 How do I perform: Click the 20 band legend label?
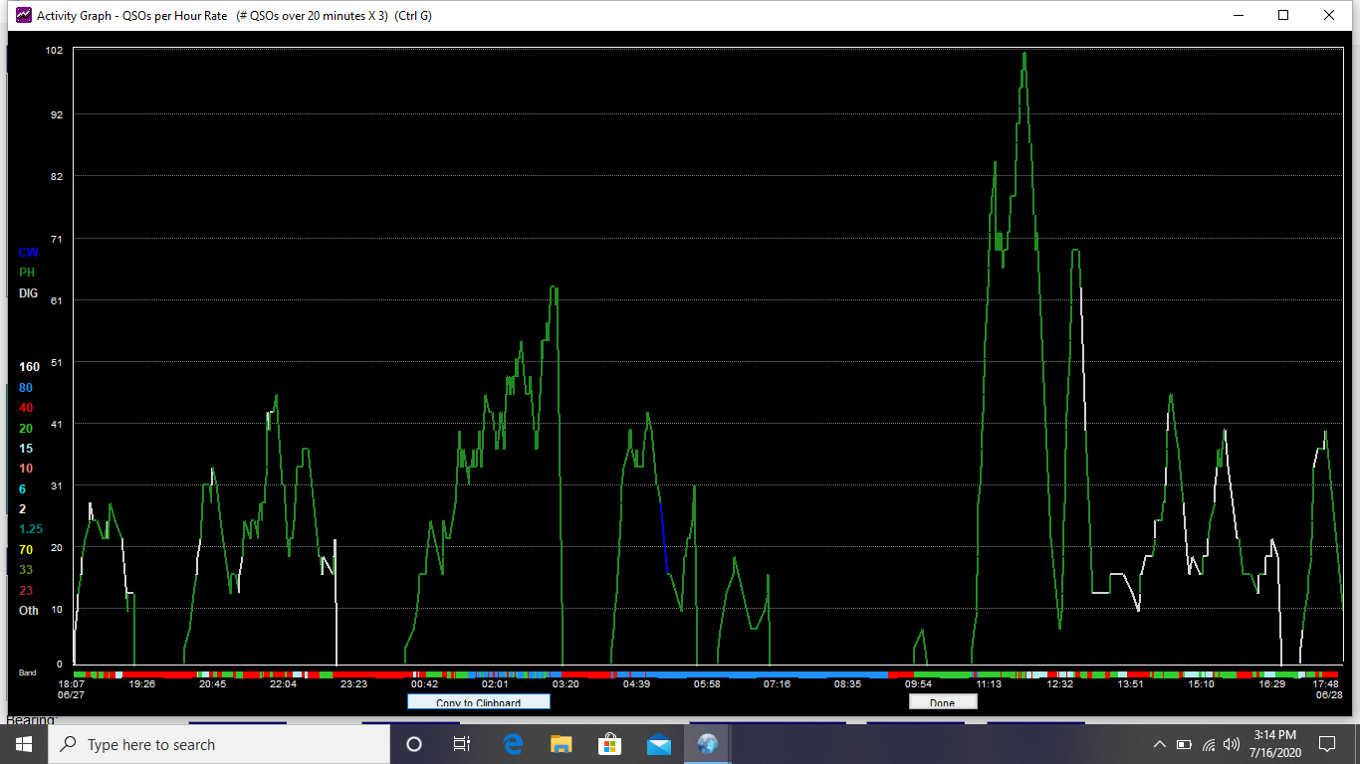click(26, 429)
